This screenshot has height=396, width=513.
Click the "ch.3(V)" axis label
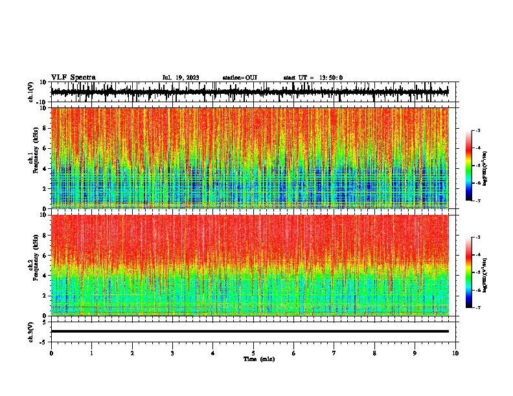(31, 332)
